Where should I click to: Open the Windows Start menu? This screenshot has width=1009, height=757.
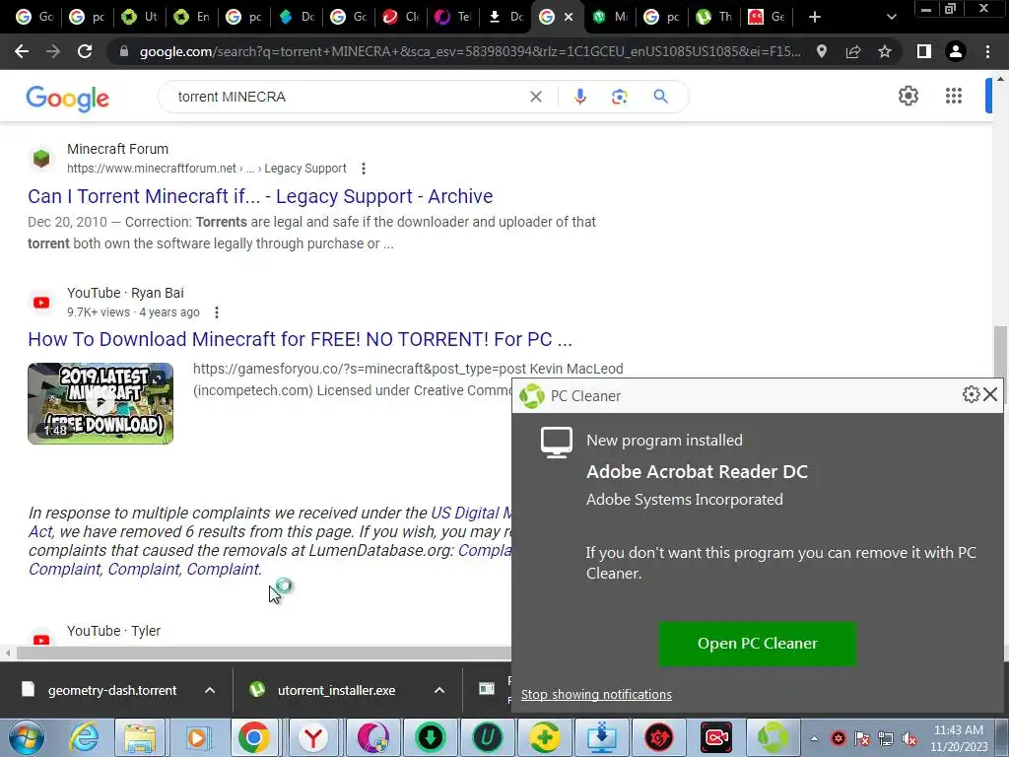point(27,737)
